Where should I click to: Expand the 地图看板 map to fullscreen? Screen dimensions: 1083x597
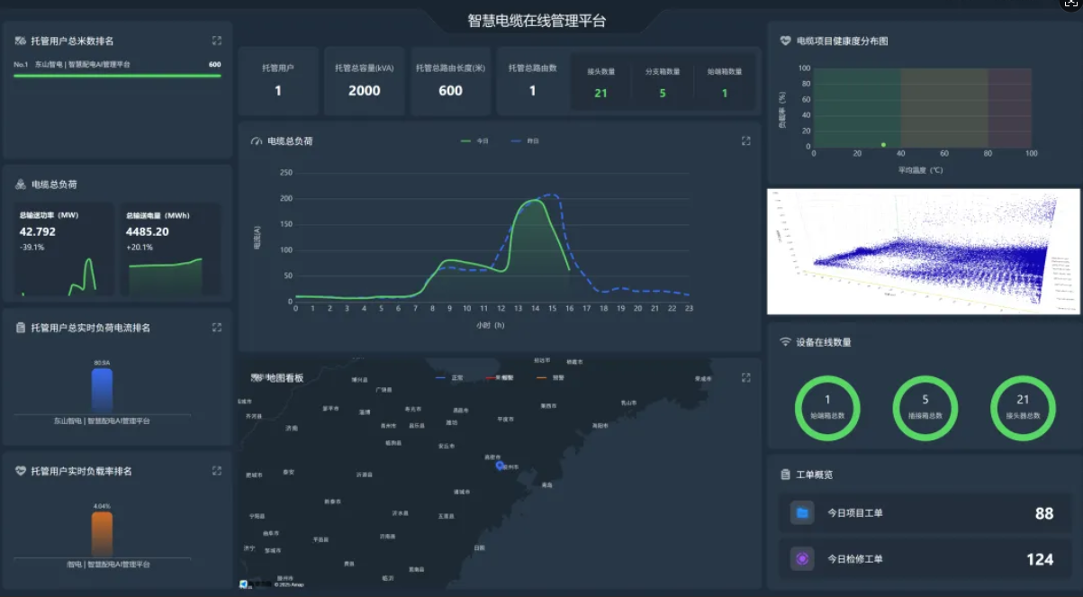coord(745,378)
